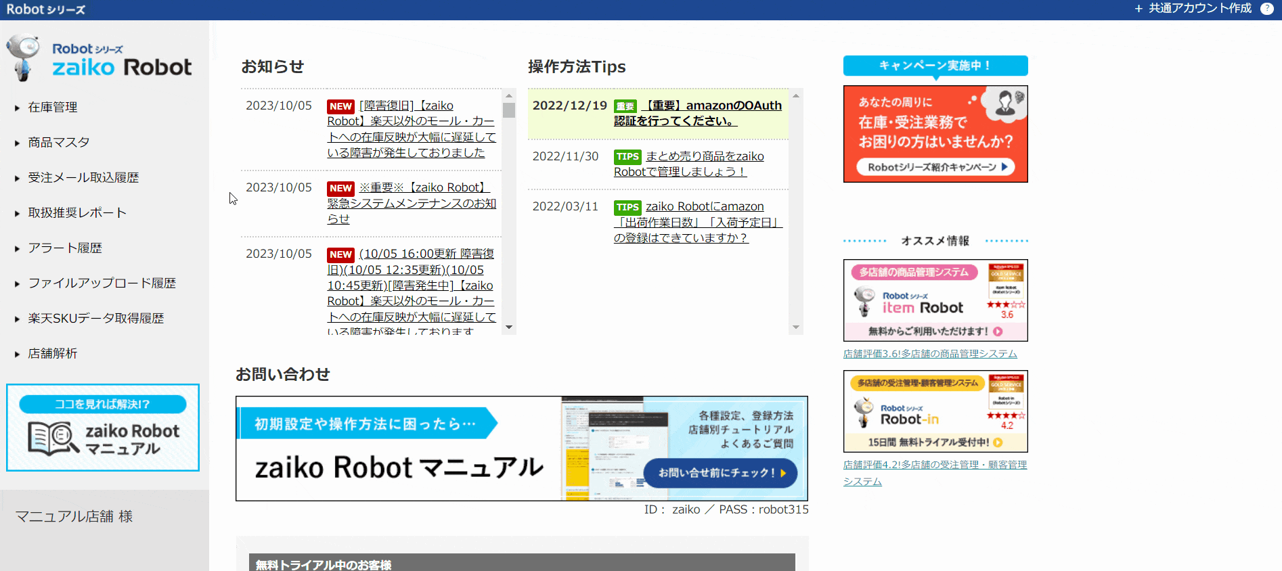This screenshot has width=1282, height=571.
Task: Click the NEW badge on 緊急システムメンテナンス notice
Action: (x=340, y=188)
